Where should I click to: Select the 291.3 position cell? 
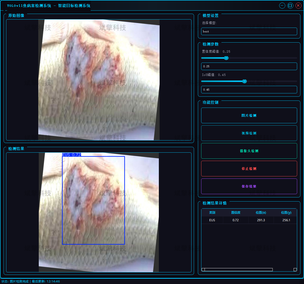[261, 220]
